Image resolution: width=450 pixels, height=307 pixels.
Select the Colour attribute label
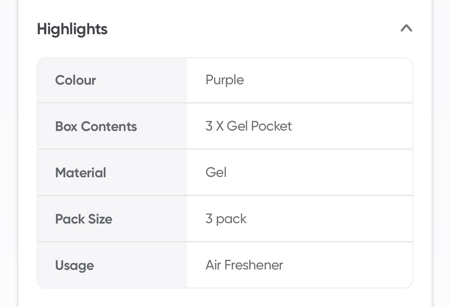pyautogui.click(x=75, y=80)
